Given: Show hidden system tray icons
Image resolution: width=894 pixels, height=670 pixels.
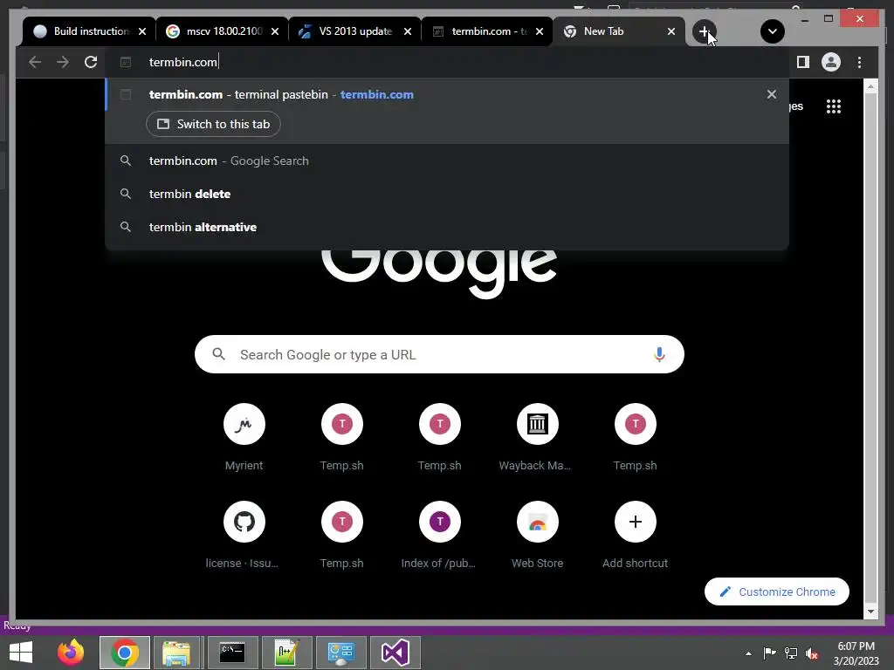Looking at the screenshot, I should [x=748, y=653].
